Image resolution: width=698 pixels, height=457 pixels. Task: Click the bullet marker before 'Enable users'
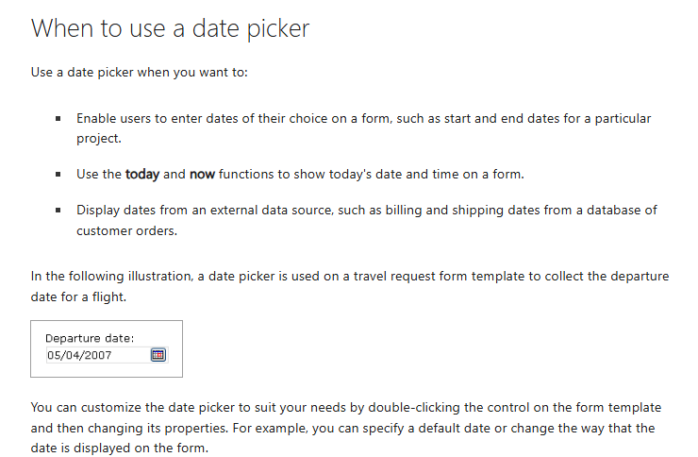(x=58, y=118)
